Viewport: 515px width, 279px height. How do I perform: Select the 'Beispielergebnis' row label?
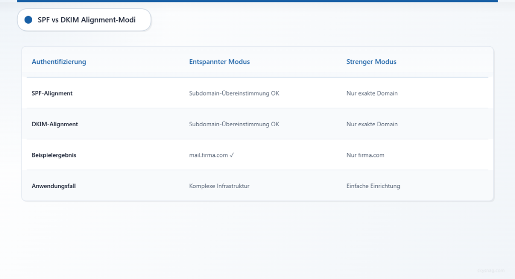pyautogui.click(x=54, y=155)
